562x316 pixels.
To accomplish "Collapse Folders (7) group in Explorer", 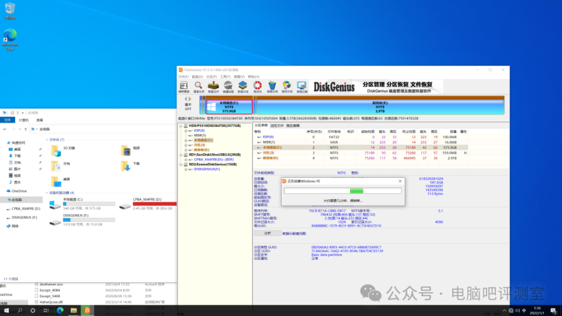I will click(47, 140).
